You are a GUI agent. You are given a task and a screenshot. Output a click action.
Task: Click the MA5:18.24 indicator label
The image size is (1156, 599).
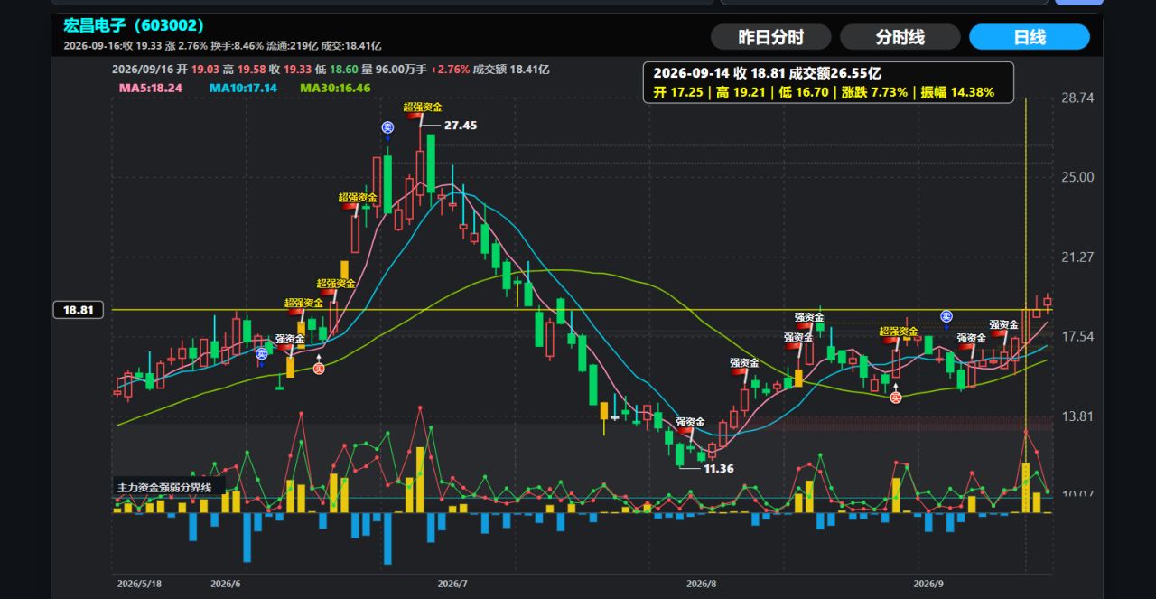coord(150,88)
